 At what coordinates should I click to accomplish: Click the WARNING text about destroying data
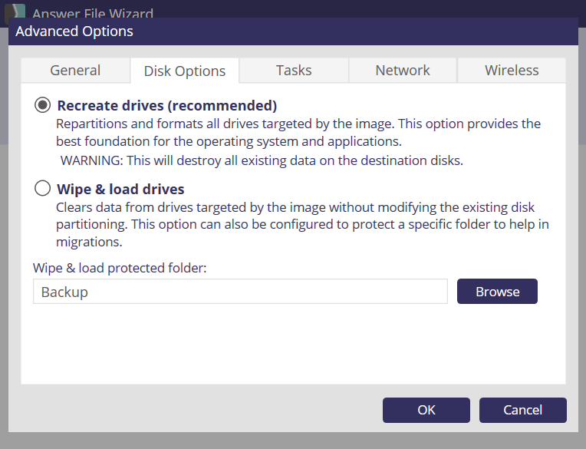click(262, 160)
